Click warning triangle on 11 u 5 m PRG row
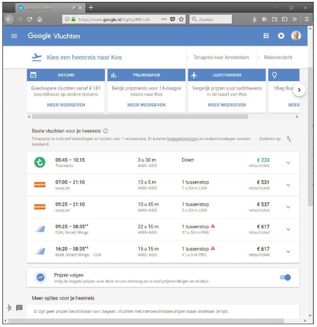The width and height of the screenshot is (317, 327). click(x=213, y=248)
